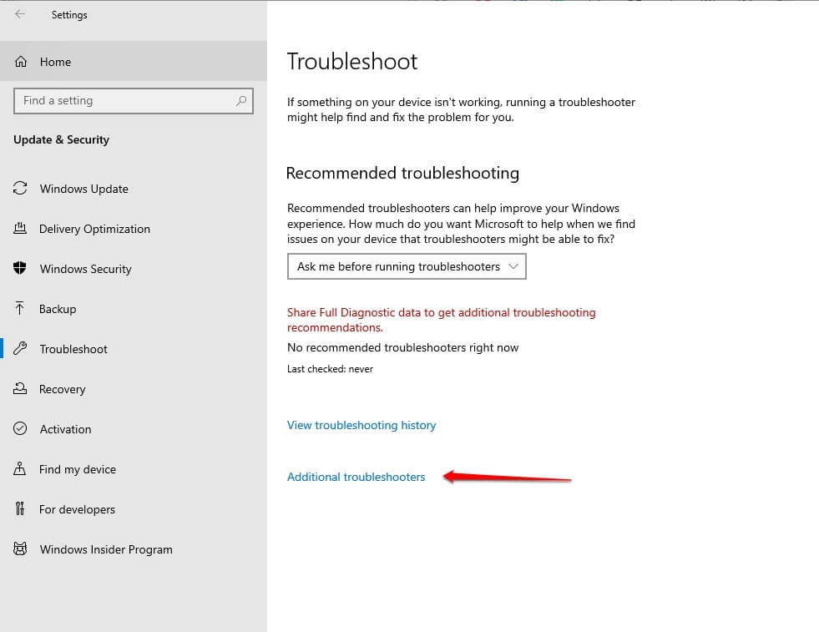Click the Windows Security shield icon

[x=20, y=269]
